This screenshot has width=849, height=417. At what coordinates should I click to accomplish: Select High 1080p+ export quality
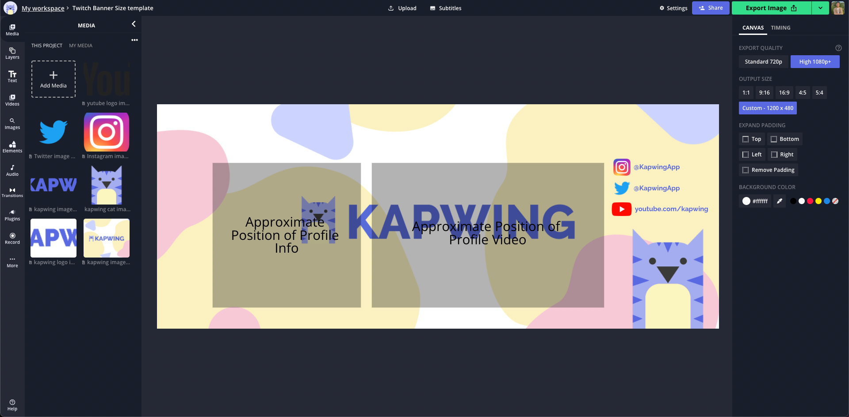(x=815, y=62)
